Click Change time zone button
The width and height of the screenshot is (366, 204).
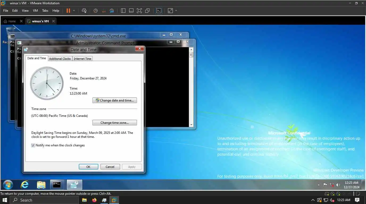tap(115, 123)
